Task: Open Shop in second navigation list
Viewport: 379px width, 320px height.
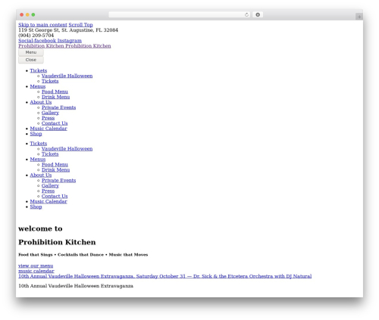Action: (36, 207)
